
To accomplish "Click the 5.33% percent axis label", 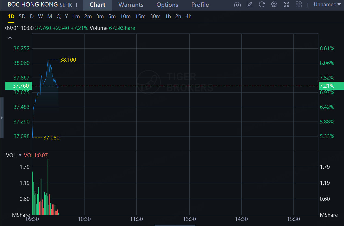I will (327, 136).
